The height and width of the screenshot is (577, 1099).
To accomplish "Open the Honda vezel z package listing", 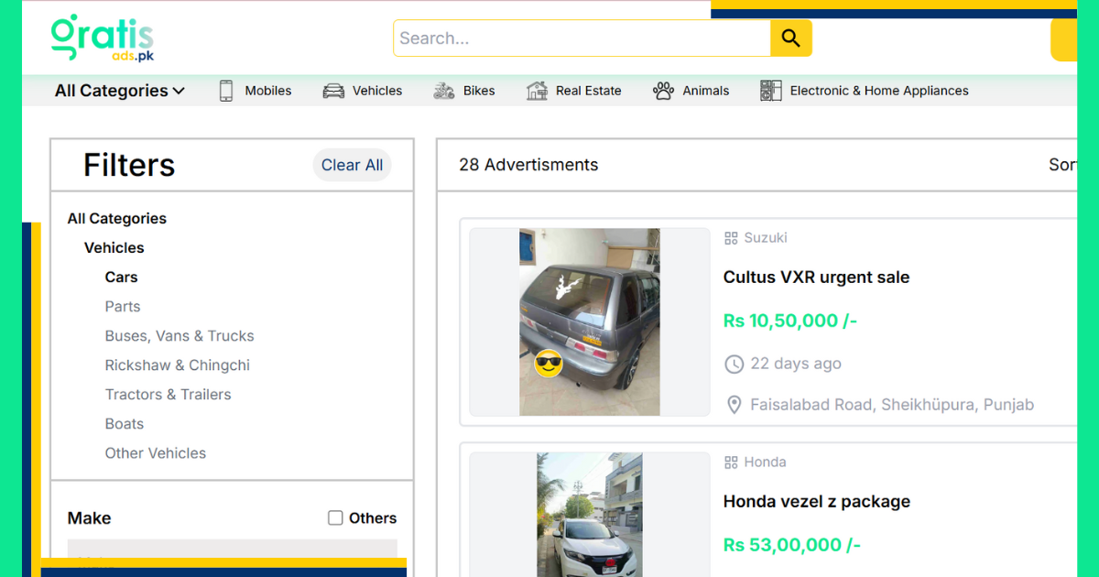I will [x=817, y=502].
